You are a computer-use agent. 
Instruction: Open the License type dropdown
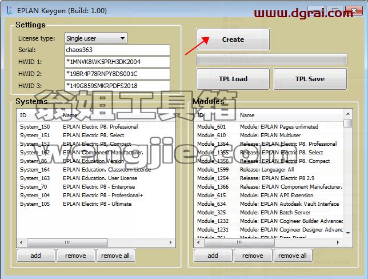click(x=96, y=38)
